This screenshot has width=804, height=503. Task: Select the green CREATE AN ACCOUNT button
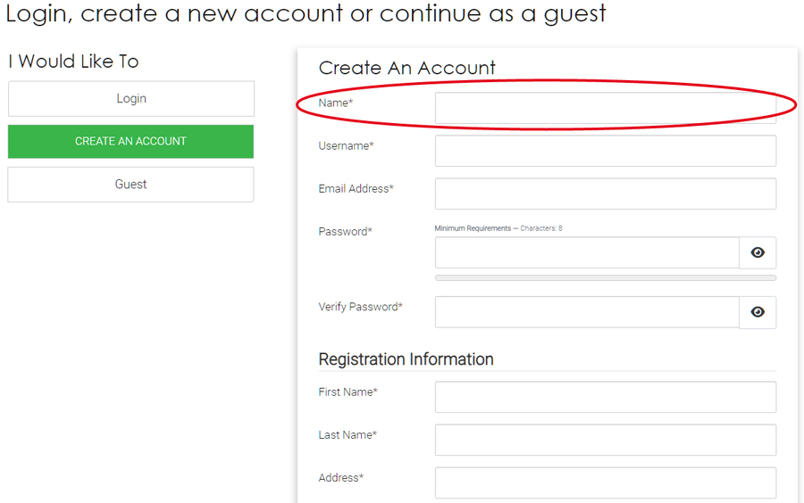(x=131, y=141)
